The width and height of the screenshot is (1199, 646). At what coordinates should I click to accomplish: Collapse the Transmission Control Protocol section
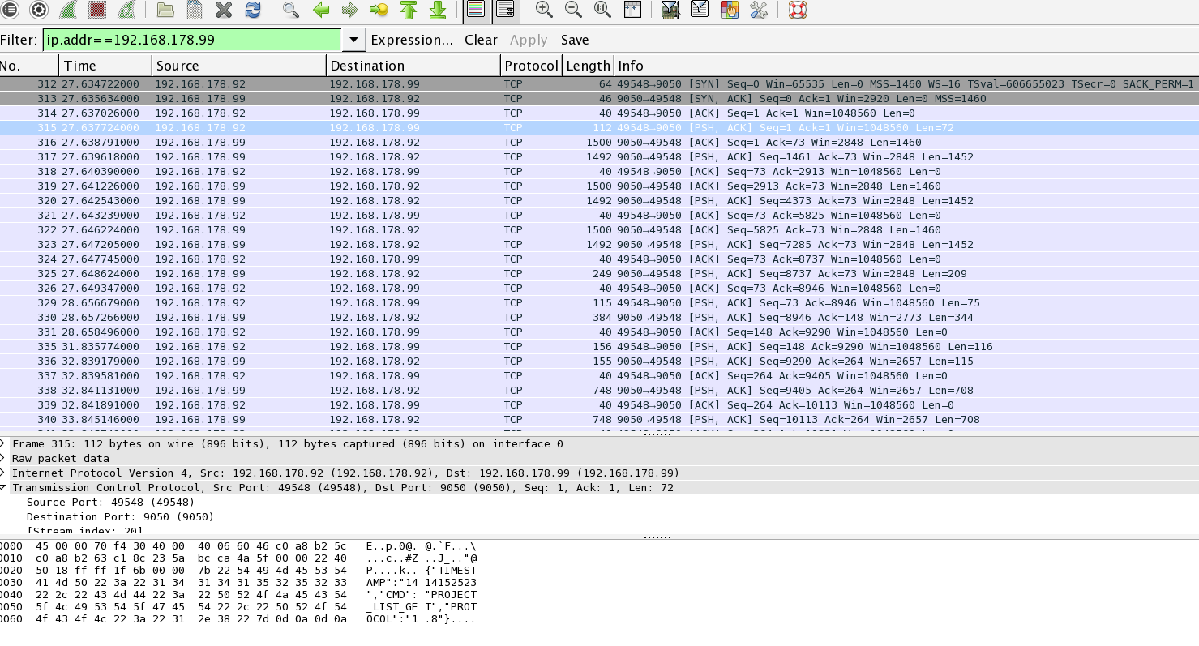tap(3, 487)
